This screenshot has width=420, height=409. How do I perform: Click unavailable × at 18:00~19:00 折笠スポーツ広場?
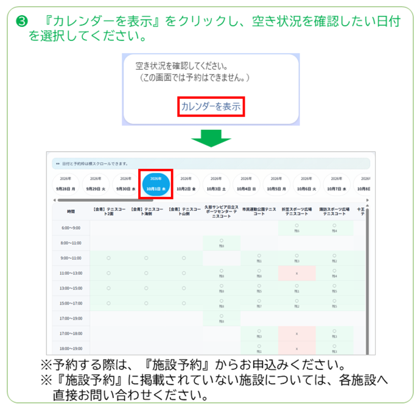[x=297, y=349]
